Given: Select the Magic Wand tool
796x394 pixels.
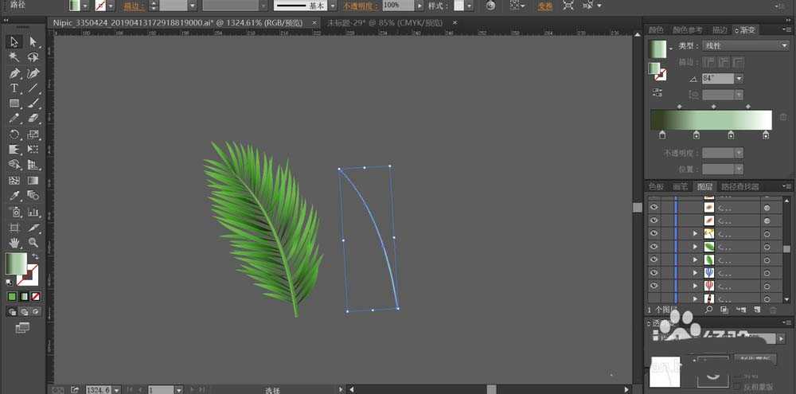Looking at the screenshot, I should tap(14, 57).
